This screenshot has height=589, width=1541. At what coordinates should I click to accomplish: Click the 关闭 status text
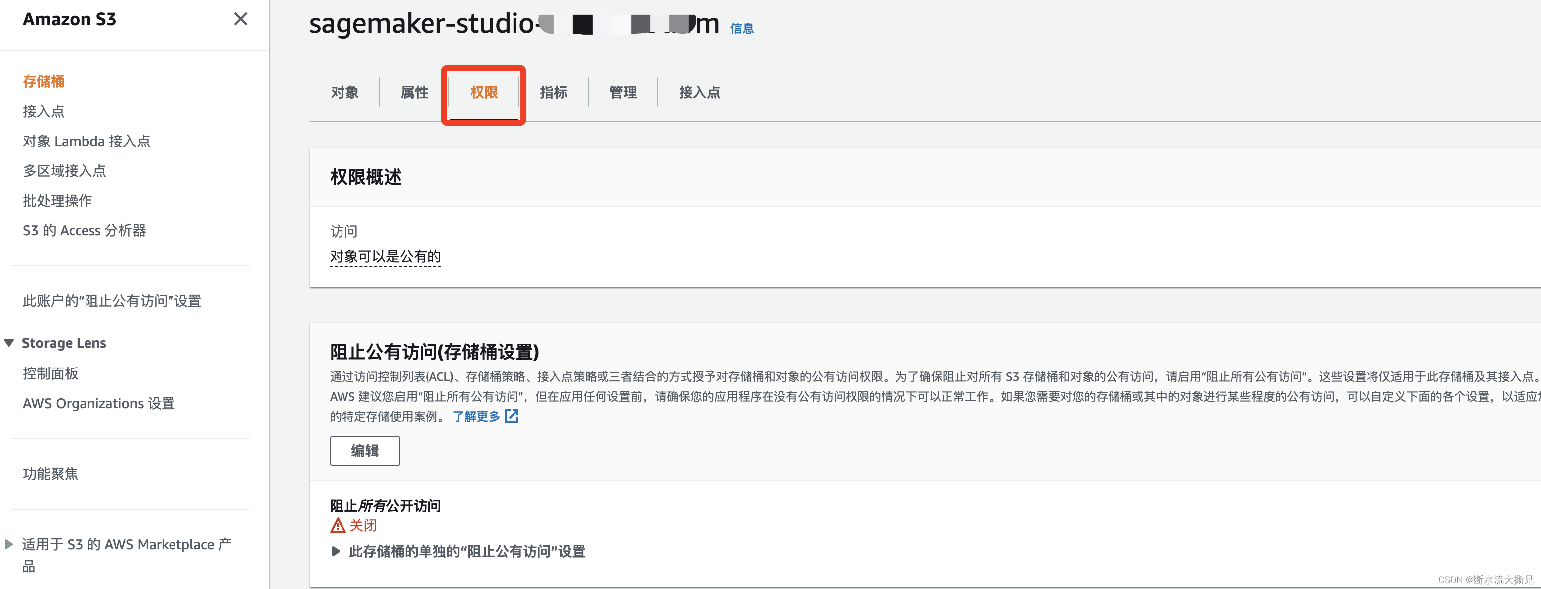coord(363,525)
